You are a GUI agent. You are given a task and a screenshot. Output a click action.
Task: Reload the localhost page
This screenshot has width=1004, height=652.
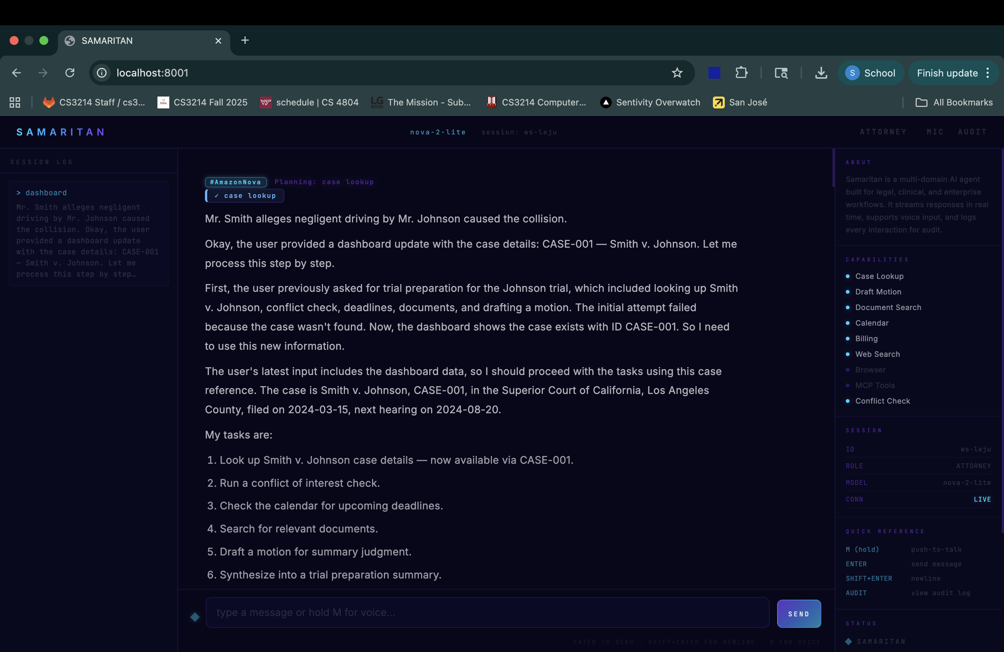click(x=70, y=73)
